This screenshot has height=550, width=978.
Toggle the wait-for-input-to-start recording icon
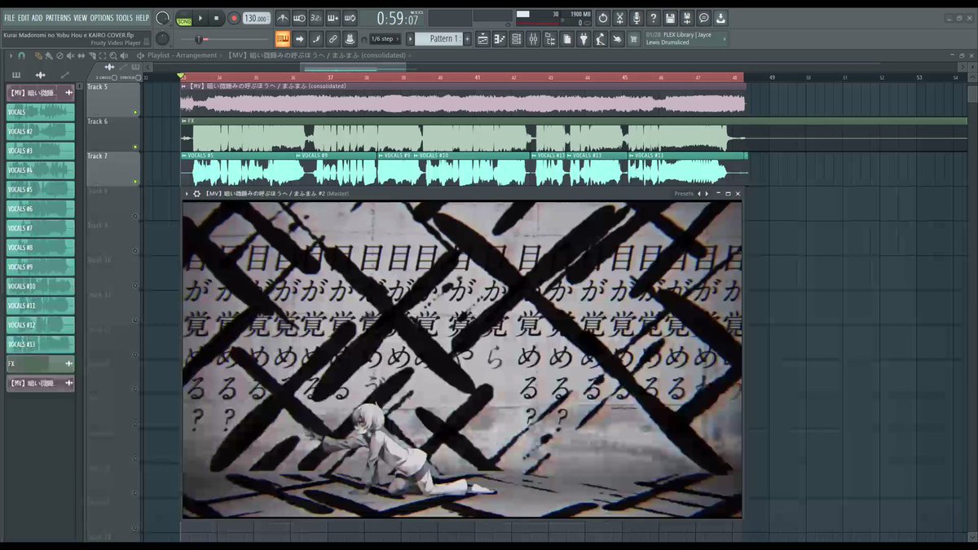tap(299, 18)
